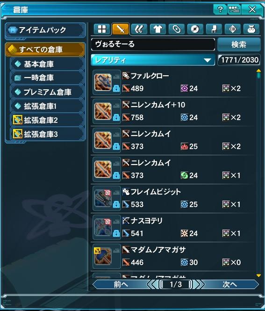Open the window display settings icon
This screenshot has height=311, width=265.
point(234,9)
